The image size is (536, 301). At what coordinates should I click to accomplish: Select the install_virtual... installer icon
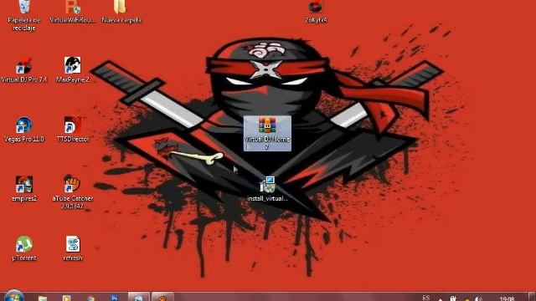click(x=267, y=189)
